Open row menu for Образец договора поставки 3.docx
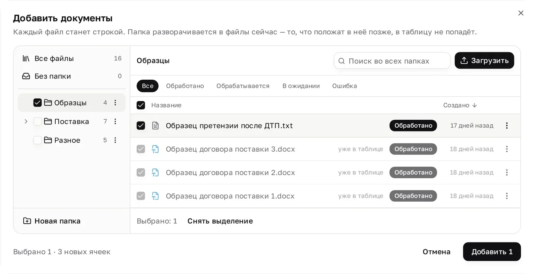 click(x=507, y=149)
